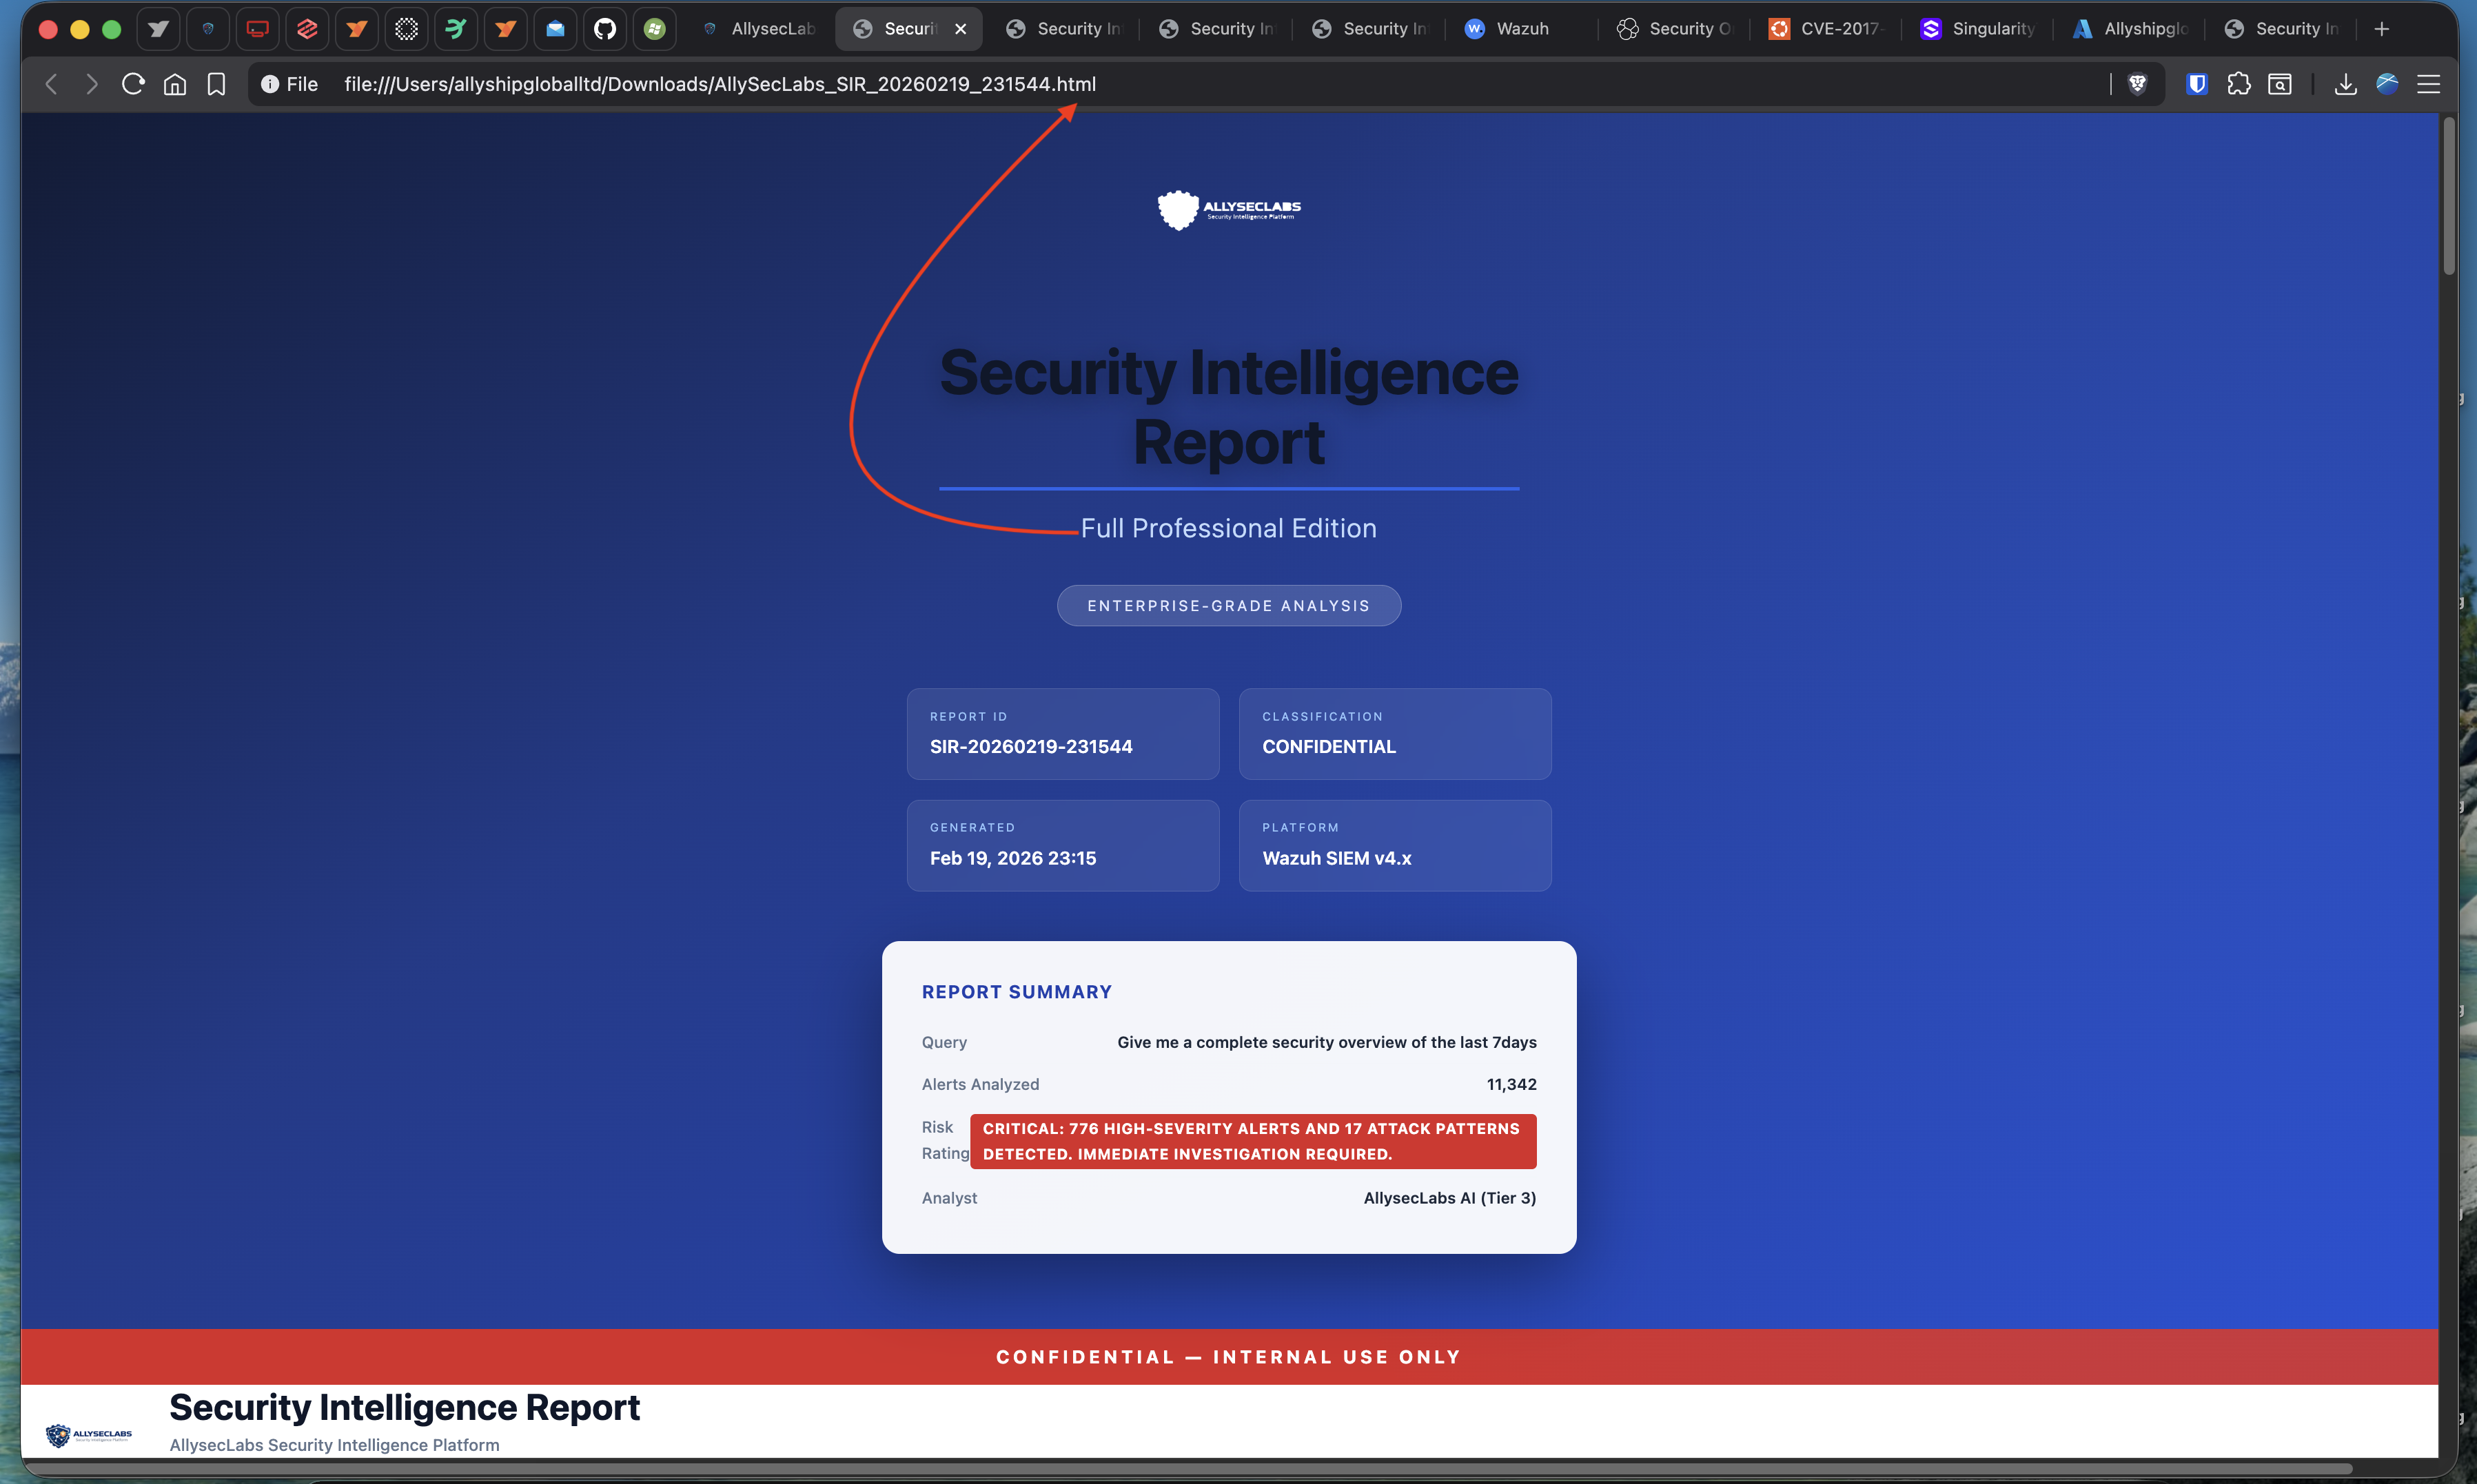Open the pinned green Windows-logo tab
Screen dimensions: 2477x1484
point(654,29)
